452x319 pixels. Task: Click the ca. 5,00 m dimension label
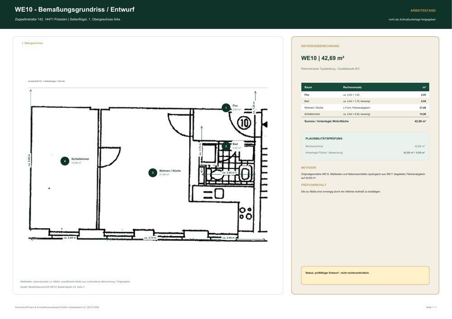(x=29, y=160)
